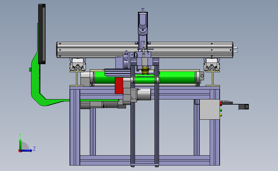This screenshot has height=171, width=278.
Task: Select the bottom horizontal frame crossbar
Action: (145, 160)
